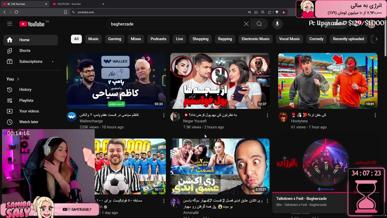
Task: Expand the You section chevron
Action: pyautogui.click(x=18, y=79)
